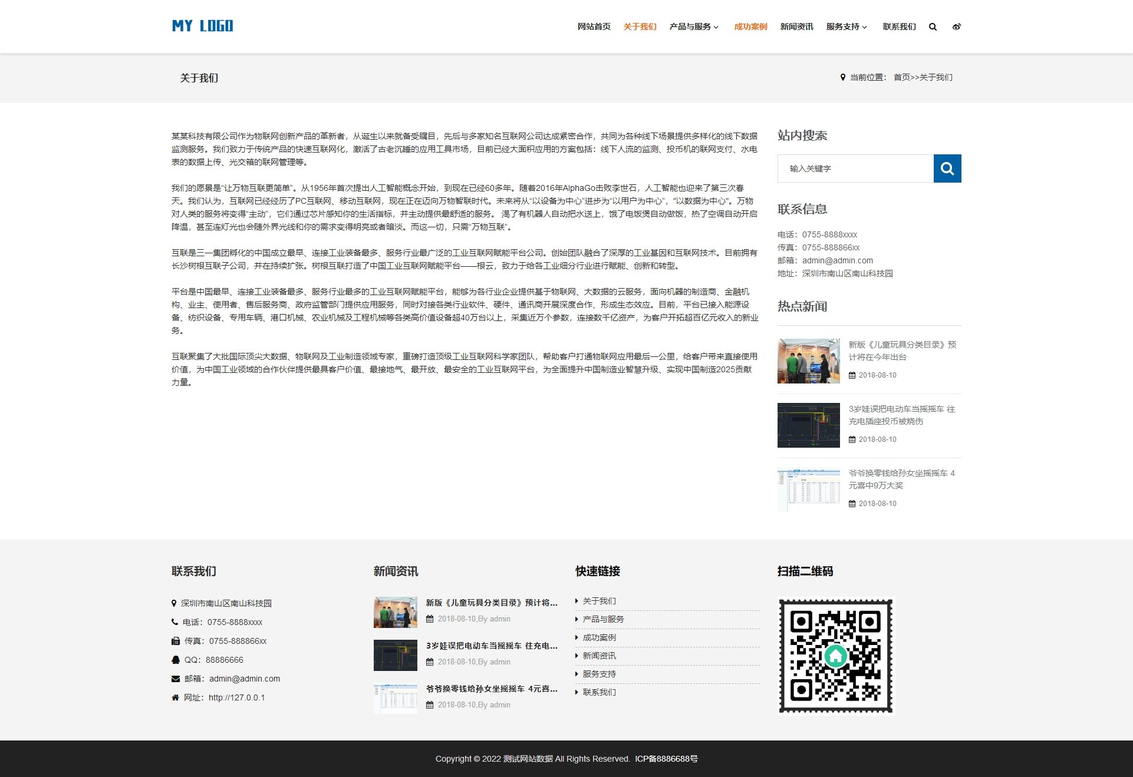1133x777 pixels.
Task: Open sidebar news thumbnail about 儿童玩具分类目录
Action: pos(808,361)
